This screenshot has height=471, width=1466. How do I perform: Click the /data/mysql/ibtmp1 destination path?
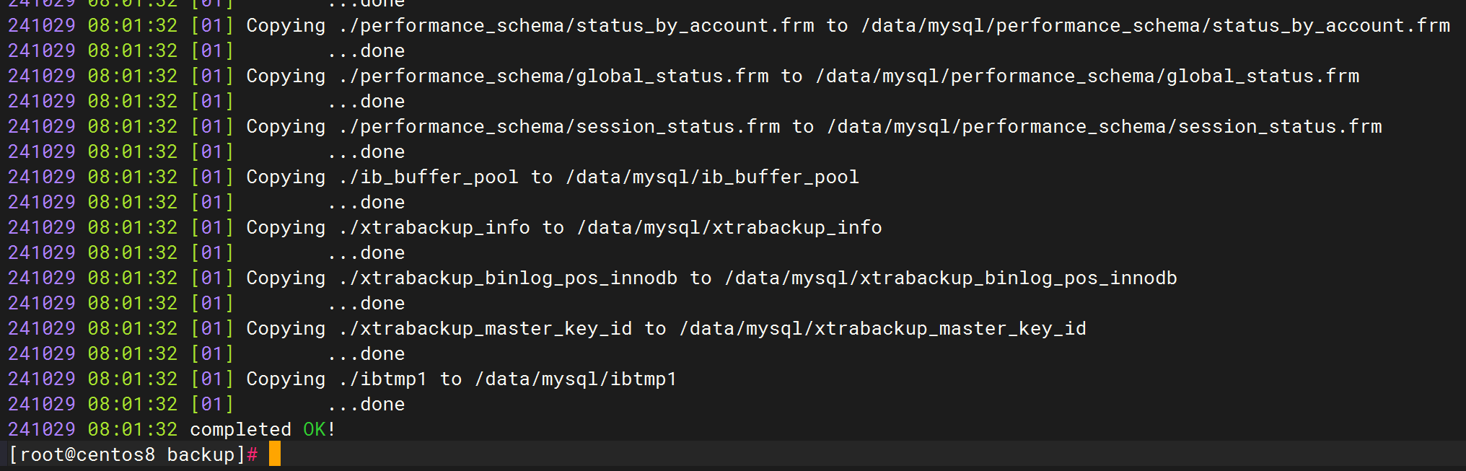pos(576,379)
